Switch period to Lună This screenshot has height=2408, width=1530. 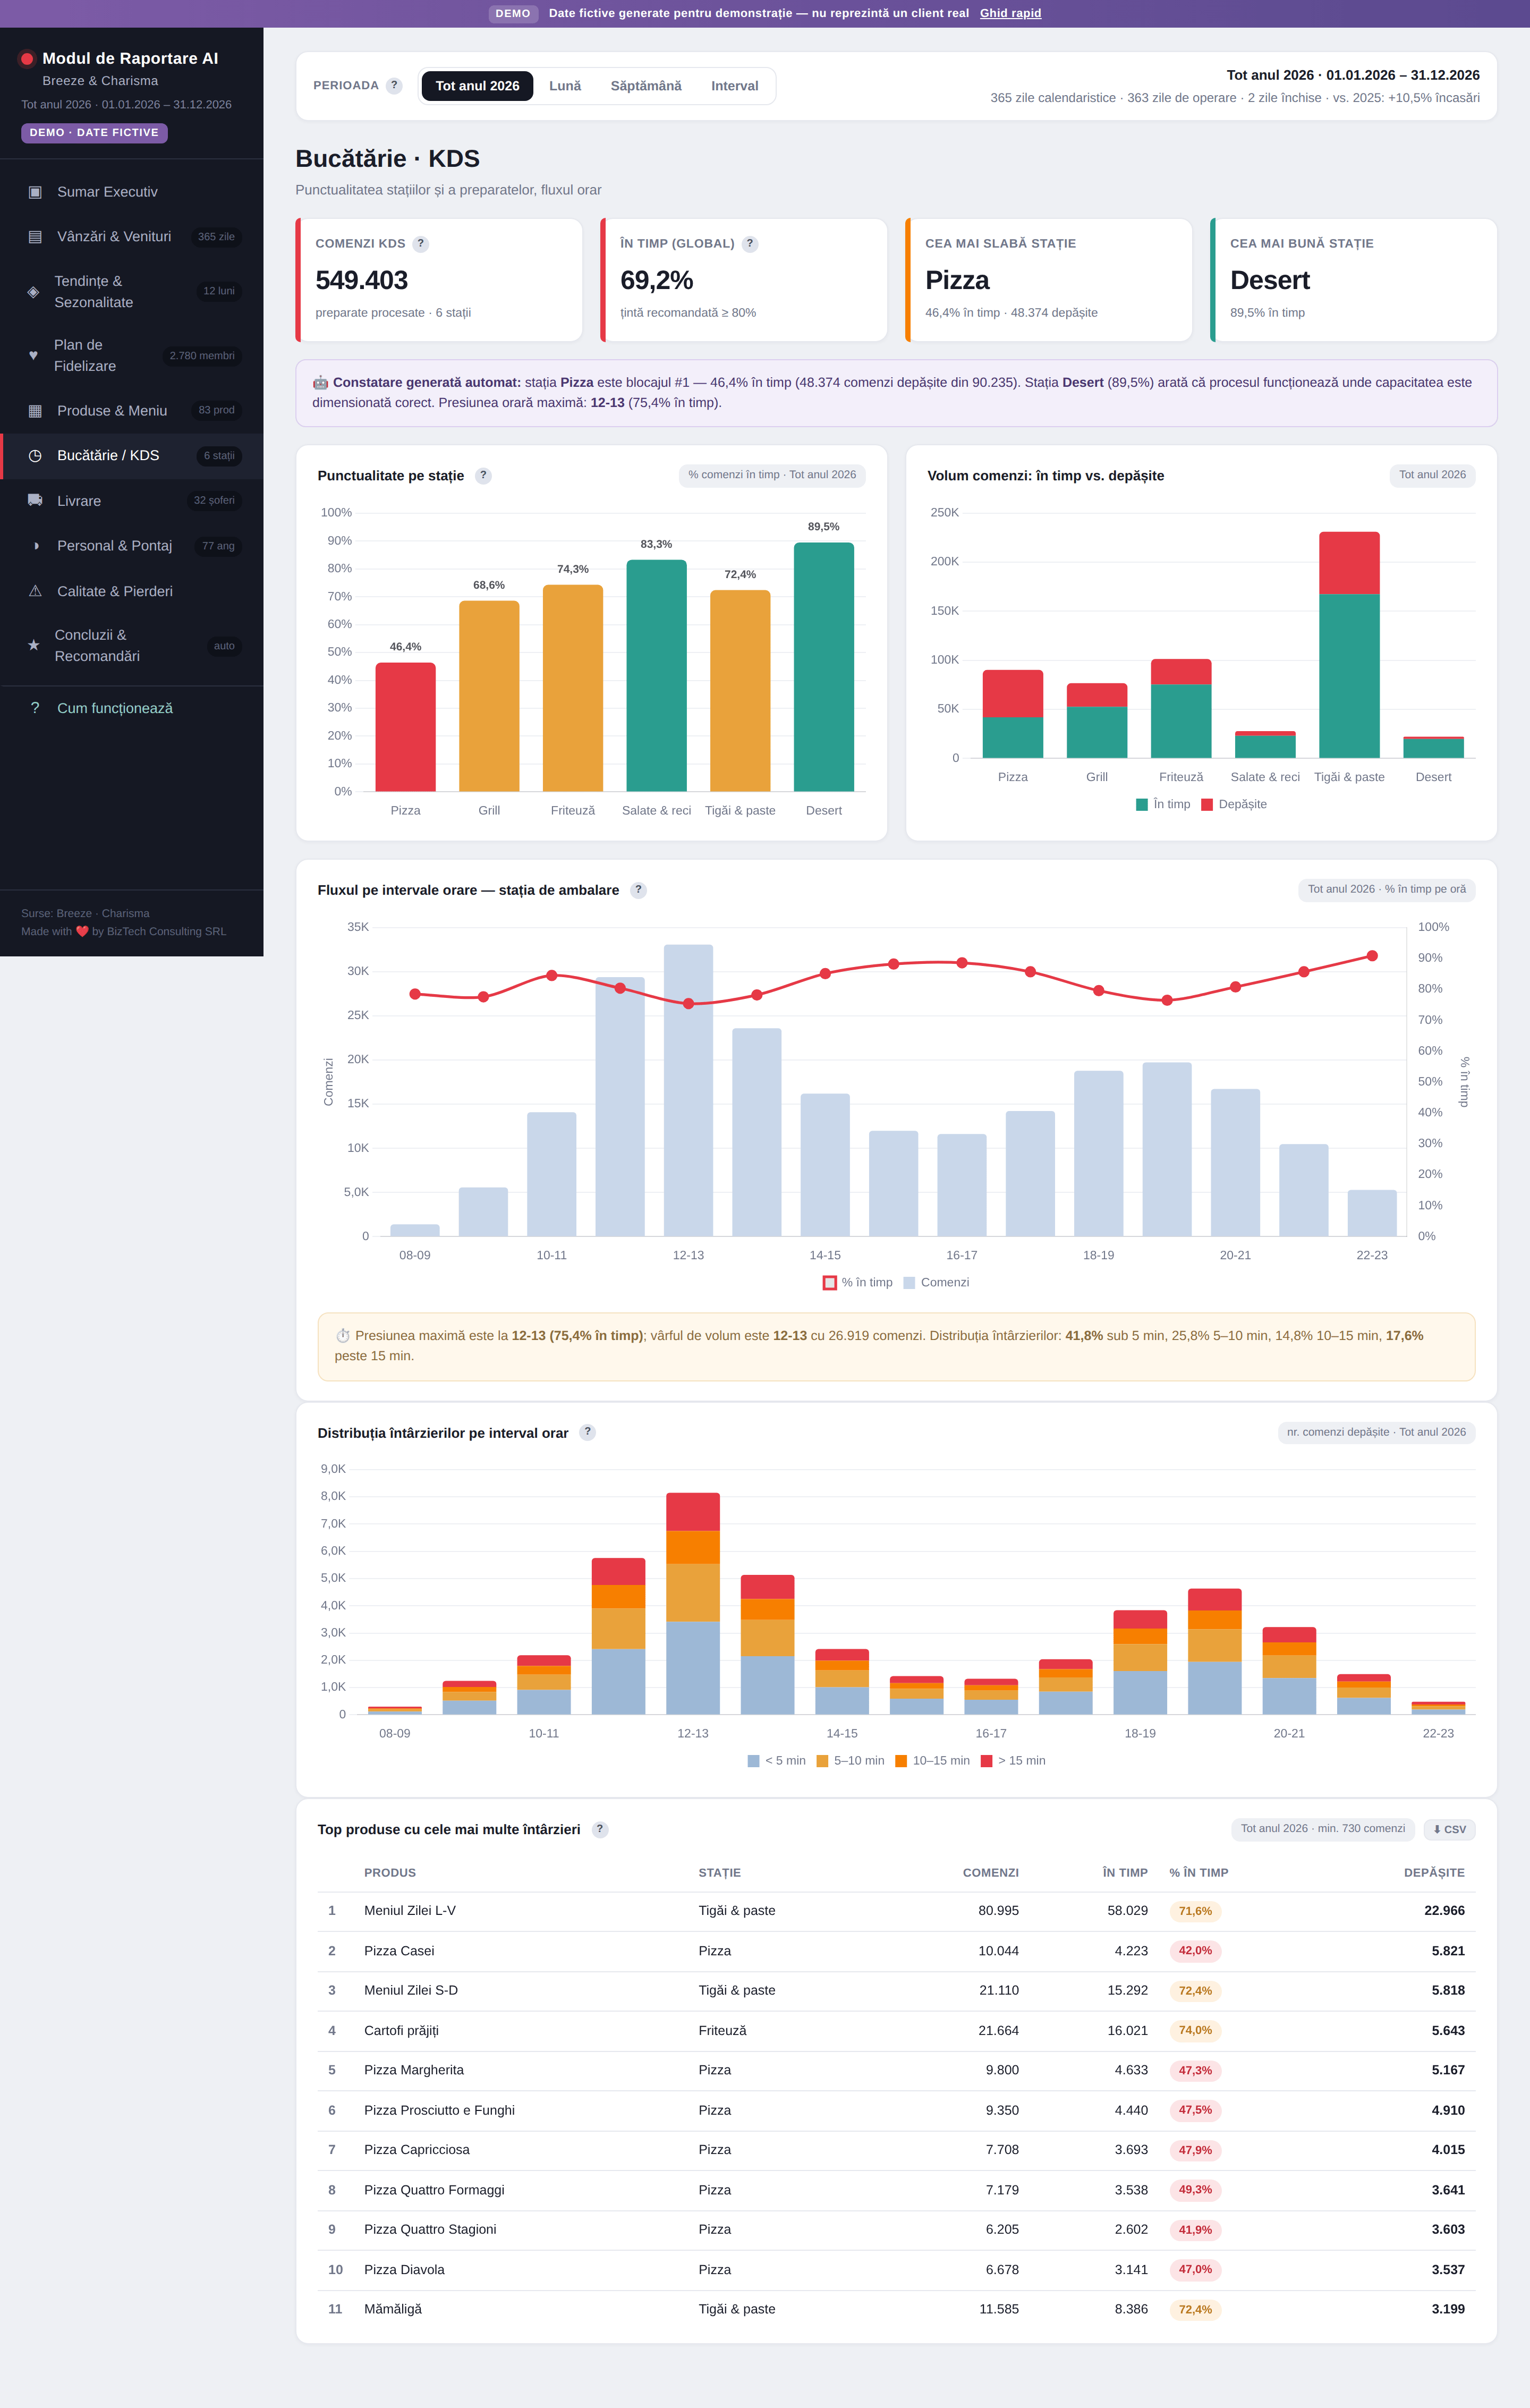pos(565,86)
